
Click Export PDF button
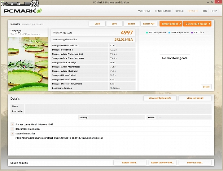[x=149, y=24]
